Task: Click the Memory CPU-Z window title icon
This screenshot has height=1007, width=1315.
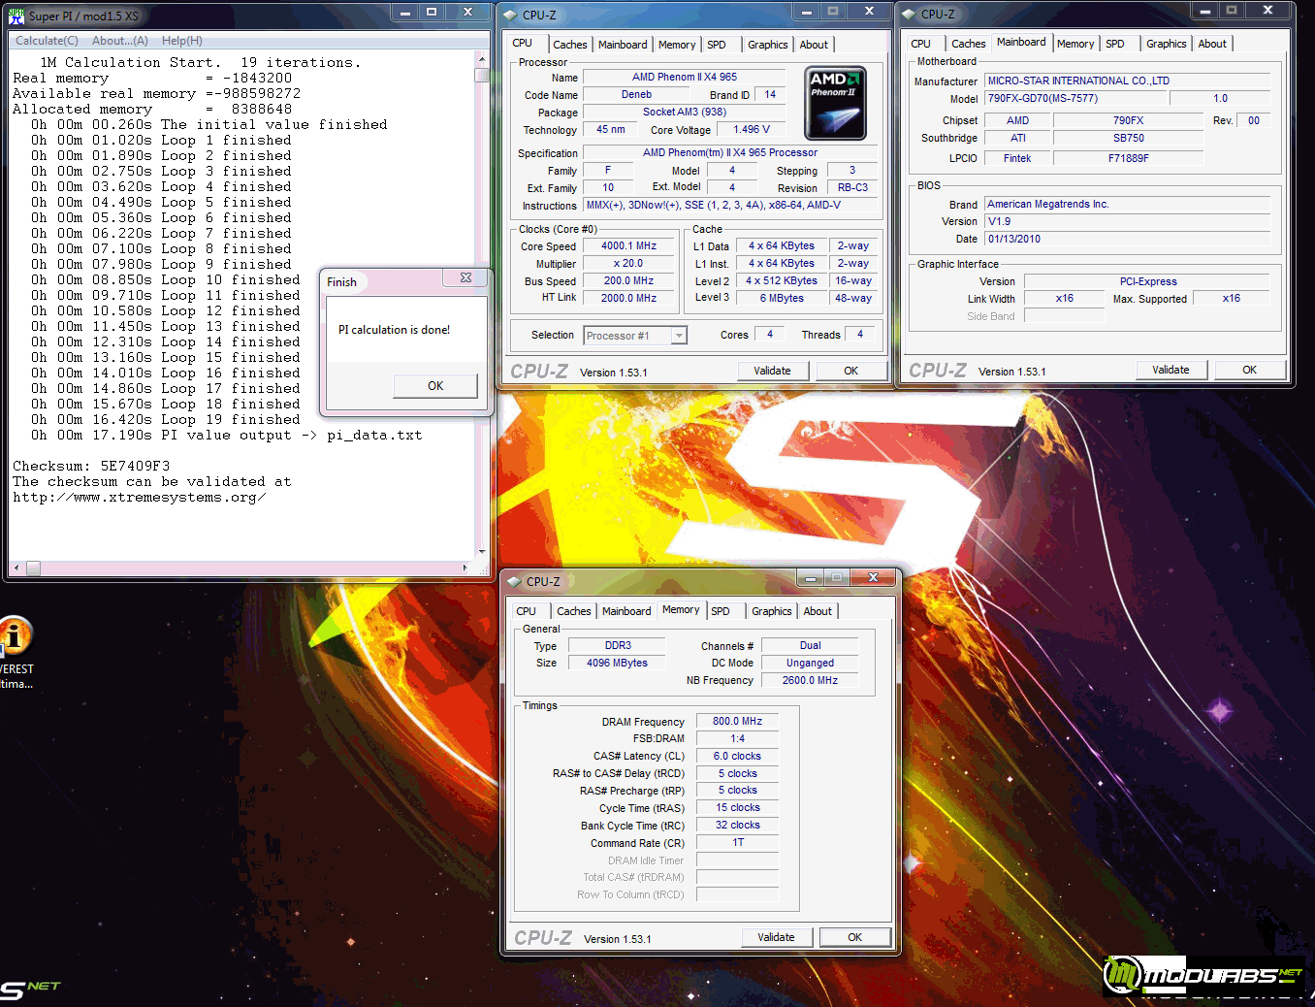Action: pyautogui.click(x=515, y=581)
